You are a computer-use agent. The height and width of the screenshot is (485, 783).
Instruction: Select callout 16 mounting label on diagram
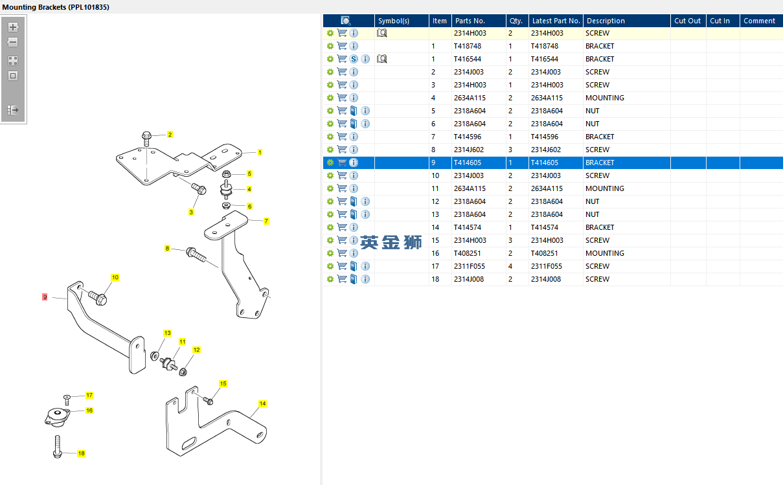(89, 411)
